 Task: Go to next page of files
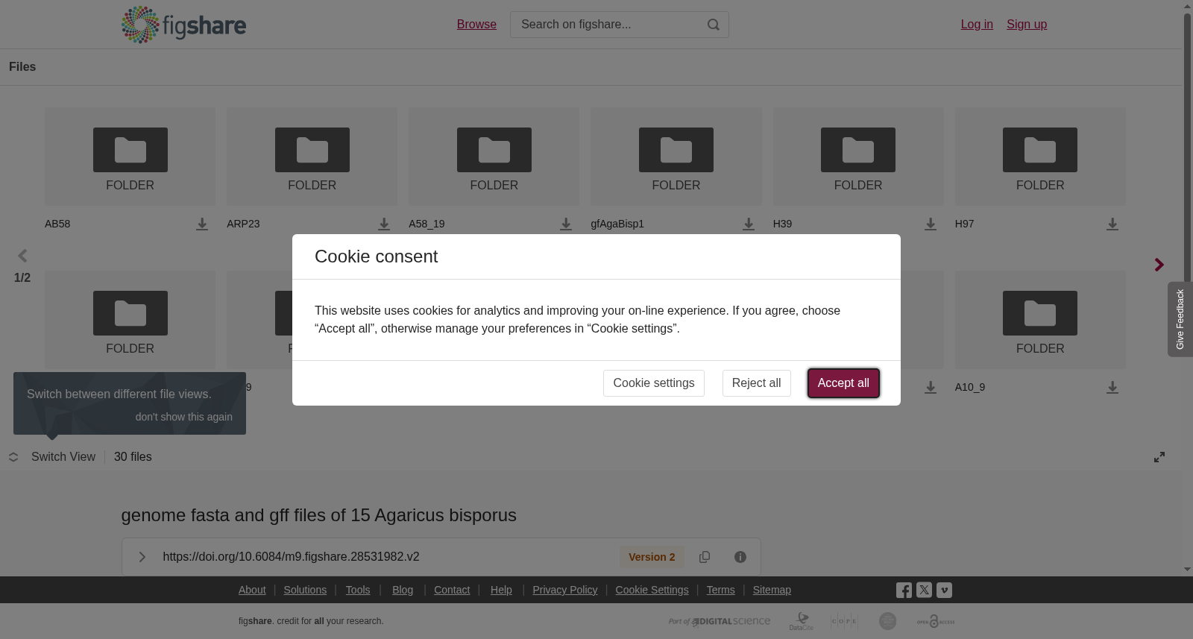point(1159,265)
